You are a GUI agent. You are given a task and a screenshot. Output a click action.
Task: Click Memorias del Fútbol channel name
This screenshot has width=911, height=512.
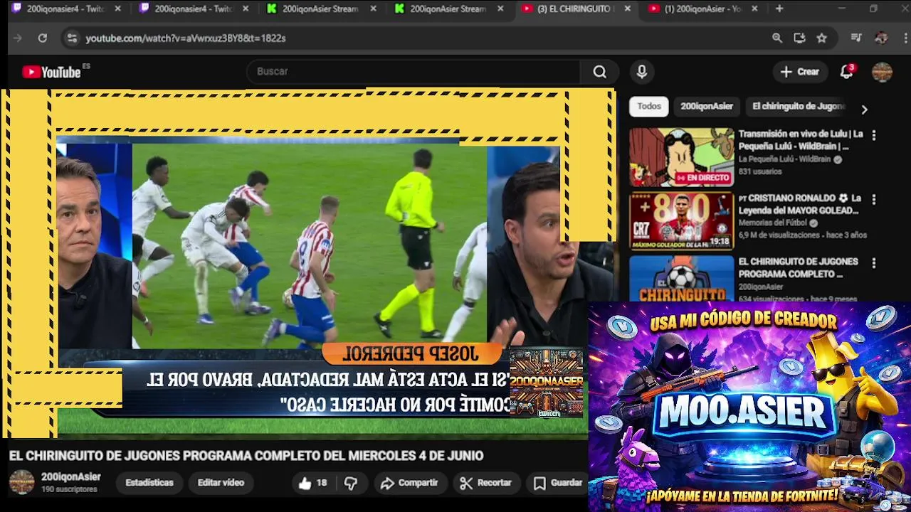pyautogui.click(x=774, y=223)
